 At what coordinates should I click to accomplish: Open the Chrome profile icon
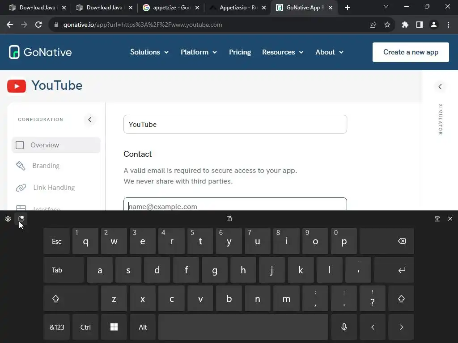[x=434, y=25]
